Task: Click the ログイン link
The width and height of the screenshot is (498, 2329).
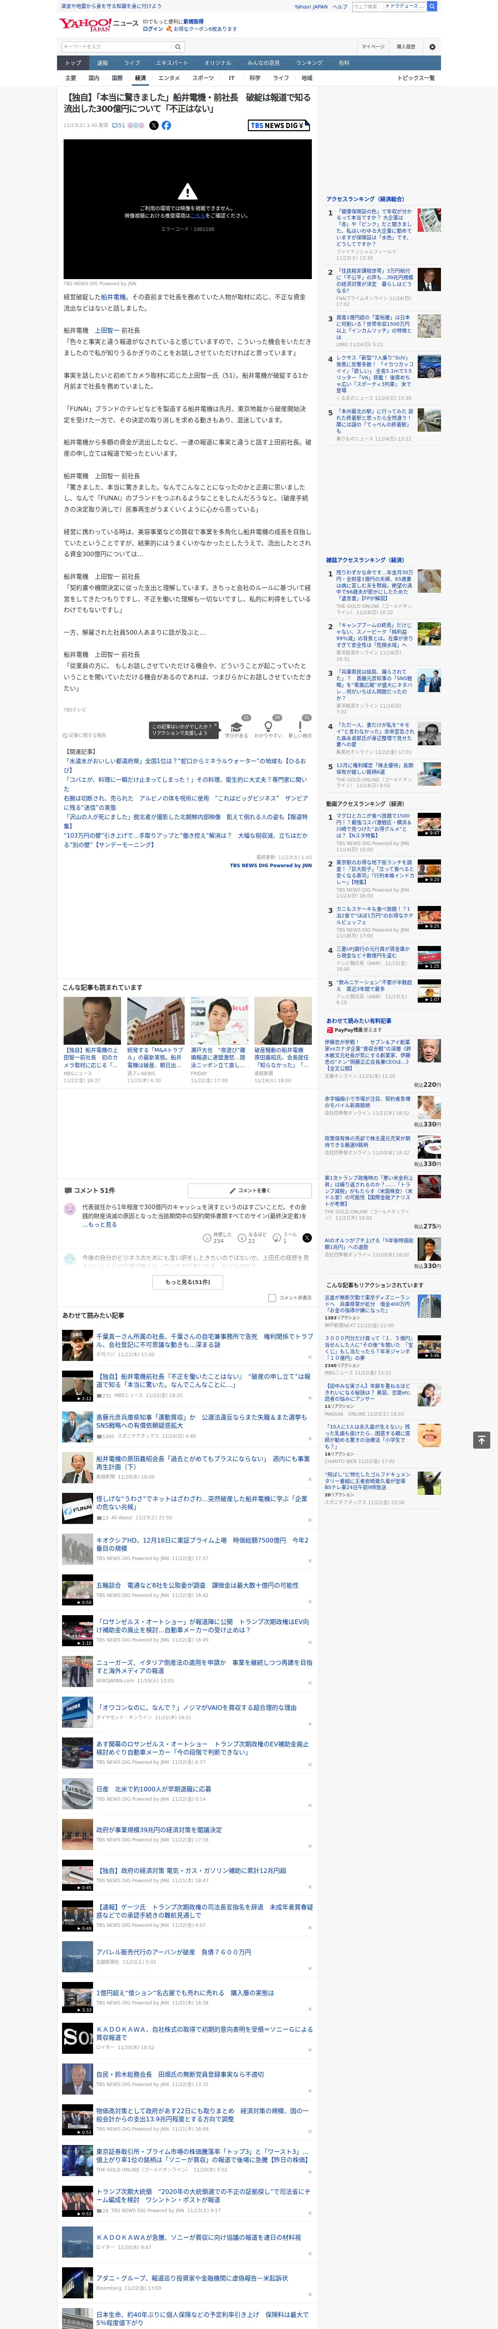Action: 153,29
